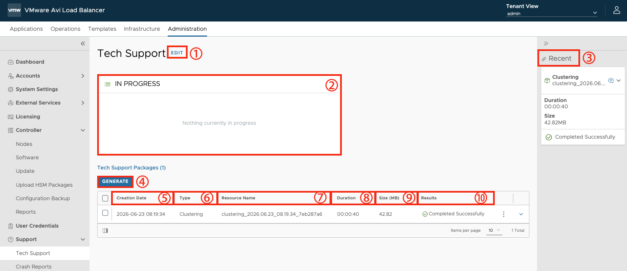Screen dimensions: 627x271
Task: Open Configuration Backup in sidebar
Action: pos(43,199)
